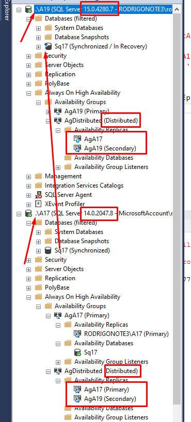
Task: Expand Replication under .\A17 server
Action: [x=28, y=279]
